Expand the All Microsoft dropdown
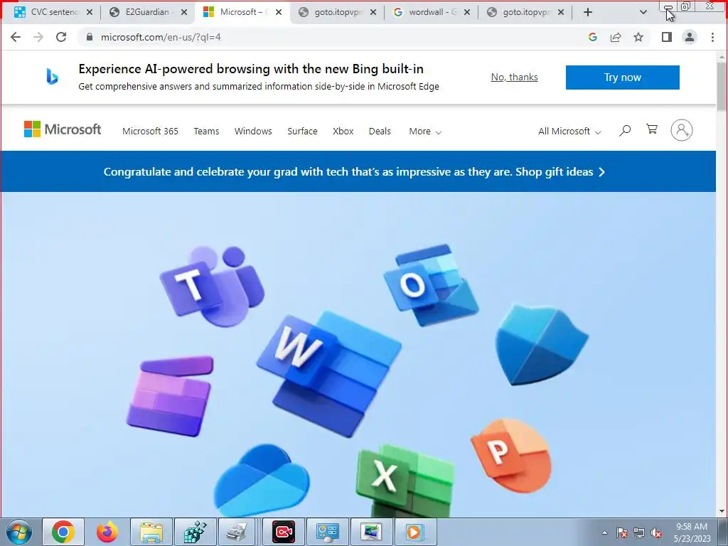Screen dimensions: 728x546 569,132
